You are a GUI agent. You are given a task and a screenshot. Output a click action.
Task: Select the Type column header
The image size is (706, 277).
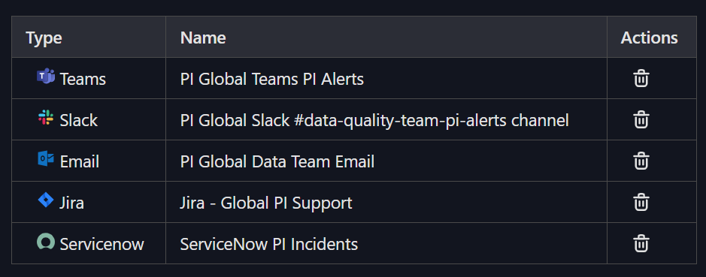pos(44,38)
